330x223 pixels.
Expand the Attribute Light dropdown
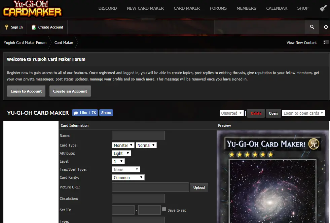tap(121, 153)
